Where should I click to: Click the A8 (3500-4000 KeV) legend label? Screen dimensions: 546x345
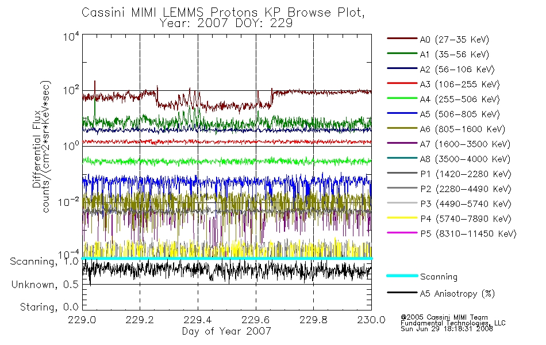(465, 160)
